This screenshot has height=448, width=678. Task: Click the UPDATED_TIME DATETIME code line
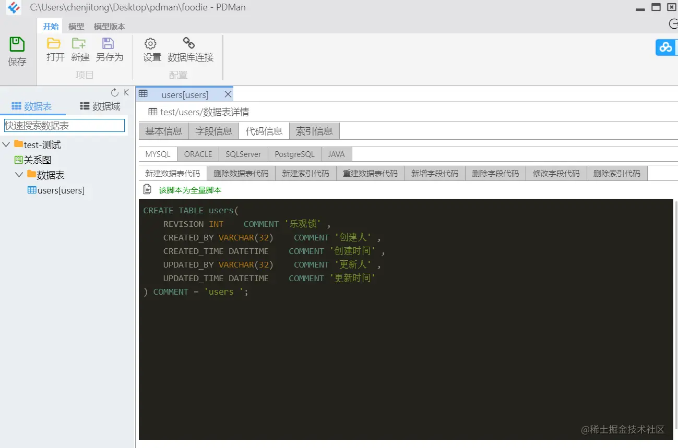(x=269, y=278)
